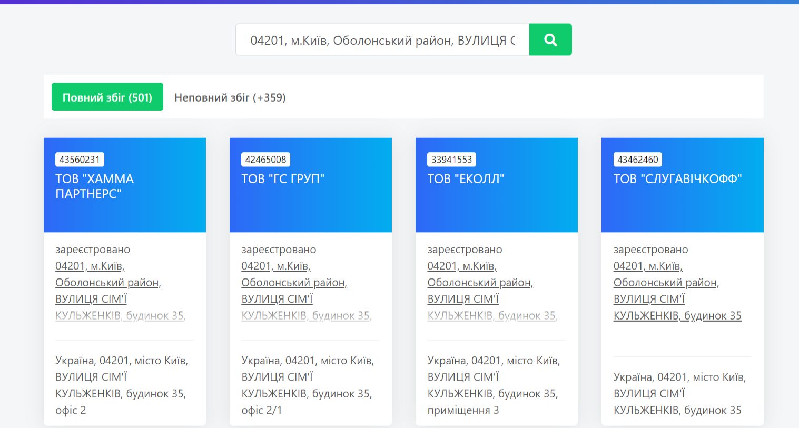Click the "офіс 2/1" address text in ГС ГРУП card

point(261,410)
